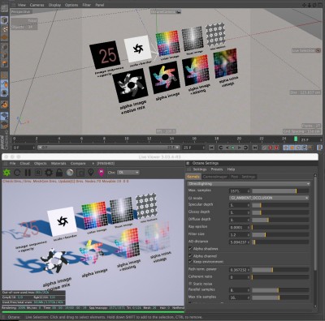Toggle the Alpha shadows checkbox
Screen dimensions: 325x321
[x=190, y=249]
